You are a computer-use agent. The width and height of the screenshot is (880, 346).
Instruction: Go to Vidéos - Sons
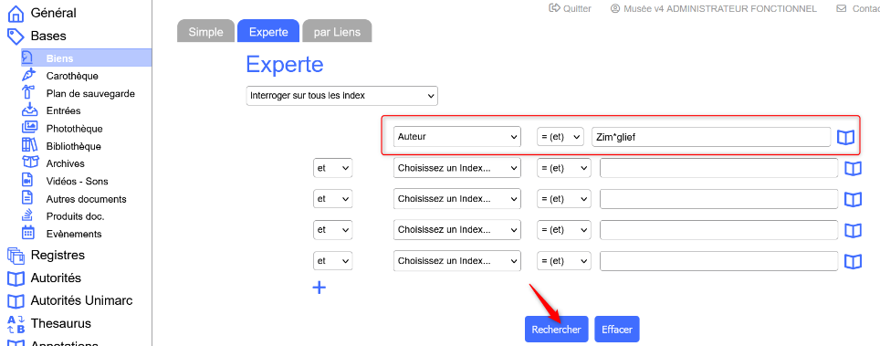click(77, 182)
